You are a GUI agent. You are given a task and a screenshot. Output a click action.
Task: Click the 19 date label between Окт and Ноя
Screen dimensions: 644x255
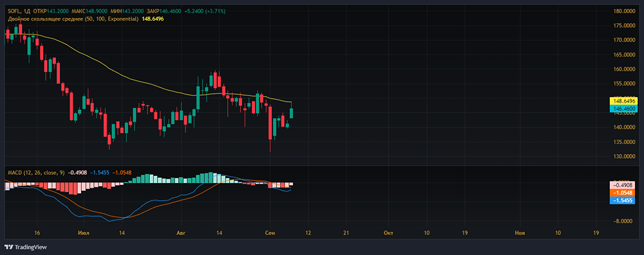[x=465, y=233]
